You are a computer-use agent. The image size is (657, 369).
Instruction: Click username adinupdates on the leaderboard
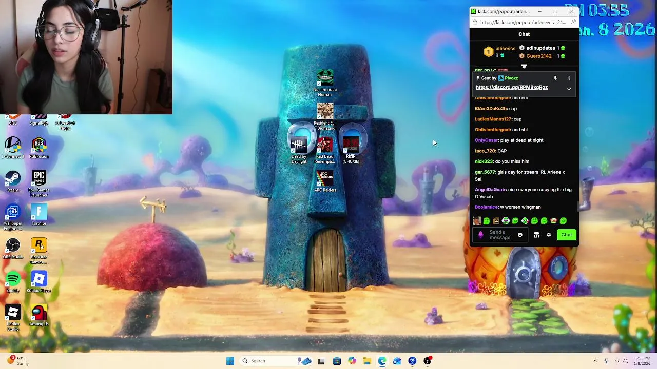pyautogui.click(x=540, y=48)
